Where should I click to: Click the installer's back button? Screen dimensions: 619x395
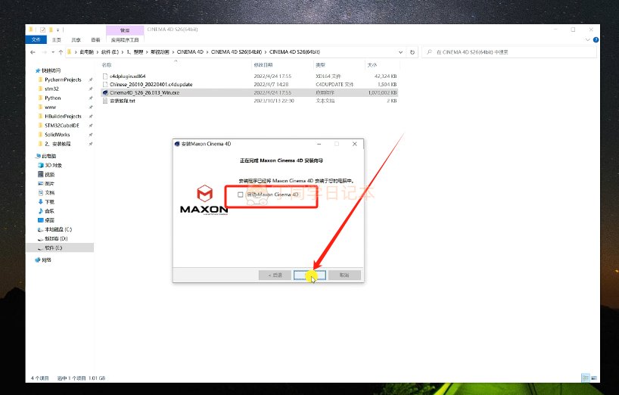275,275
